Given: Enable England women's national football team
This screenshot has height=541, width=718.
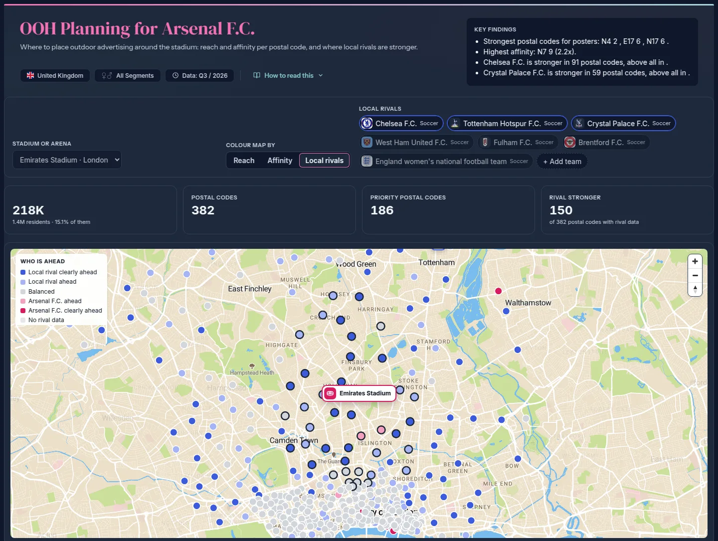Looking at the screenshot, I should pos(446,161).
